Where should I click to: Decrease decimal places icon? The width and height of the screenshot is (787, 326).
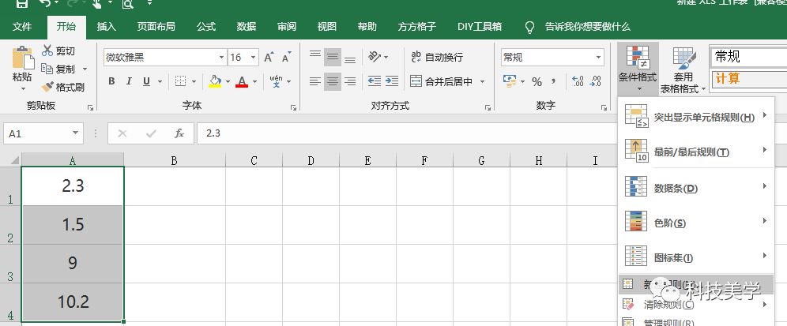tap(595, 81)
